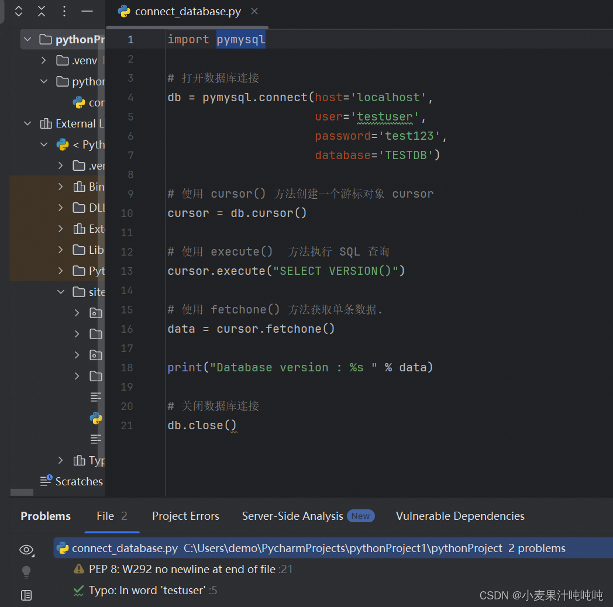Viewport: 613px width, 607px height.
Task: Click the Collapse All icon in the Project toolbar
Action: pos(41,11)
